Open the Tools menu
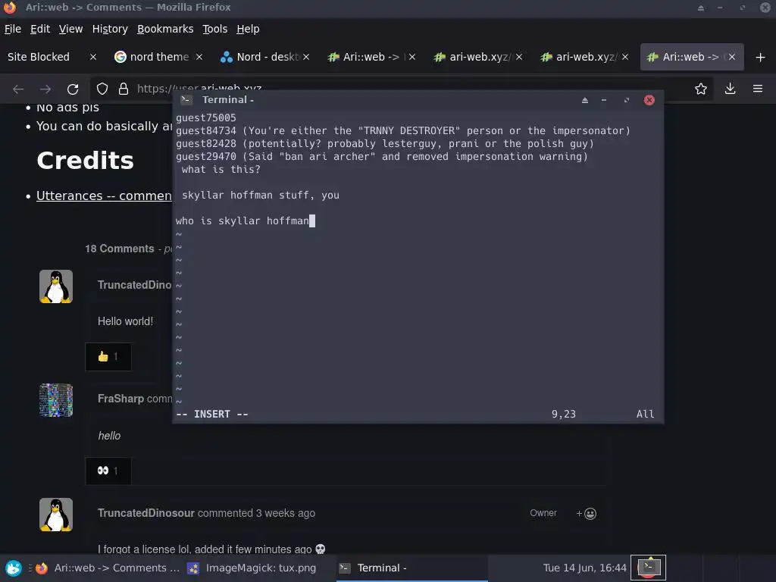Screen dimensions: 776x582 [214, 30]
